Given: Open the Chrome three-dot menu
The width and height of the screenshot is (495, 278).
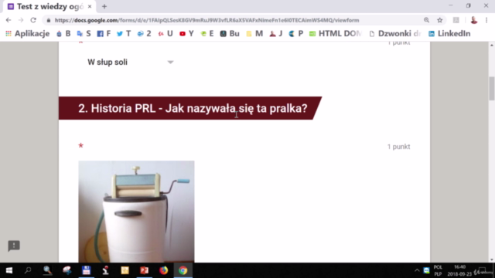Looking at the screenshot, I should point(486,20).
